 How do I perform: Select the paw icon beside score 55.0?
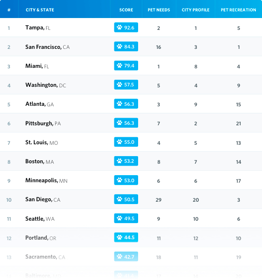(119, 142)
